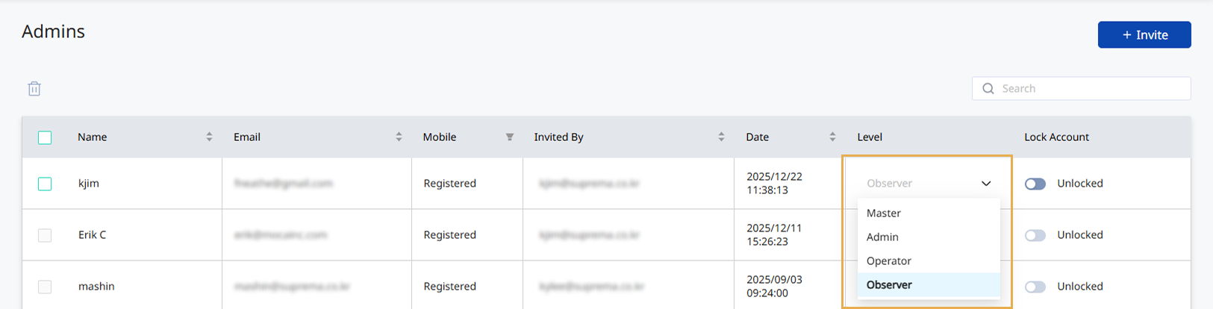Collapse the Level dropdown chevron for kjim
The height and width of the screenshot is (309, 1213).
[x=986, y=184]
